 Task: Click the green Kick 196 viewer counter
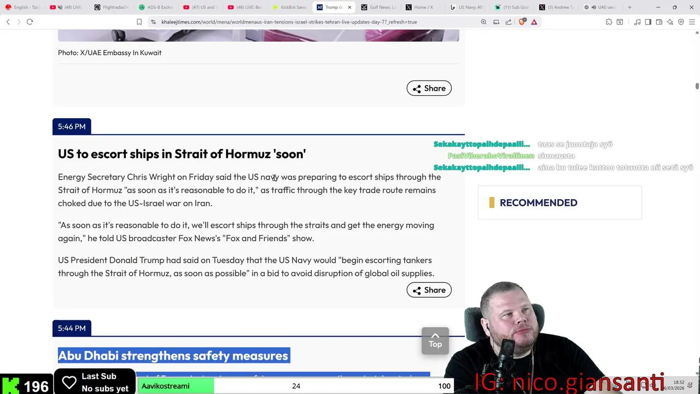click(26, 386)
